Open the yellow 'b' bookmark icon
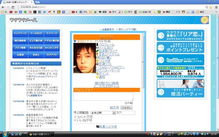219x137 pixels. click(x=59, y=12)
